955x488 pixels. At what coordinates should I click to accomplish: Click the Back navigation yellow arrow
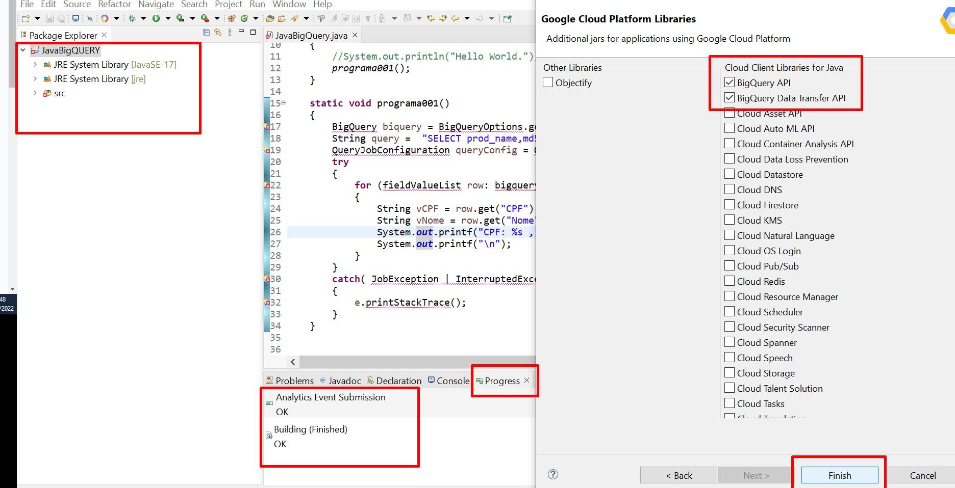pyautogui.click(x=455, y=18)
